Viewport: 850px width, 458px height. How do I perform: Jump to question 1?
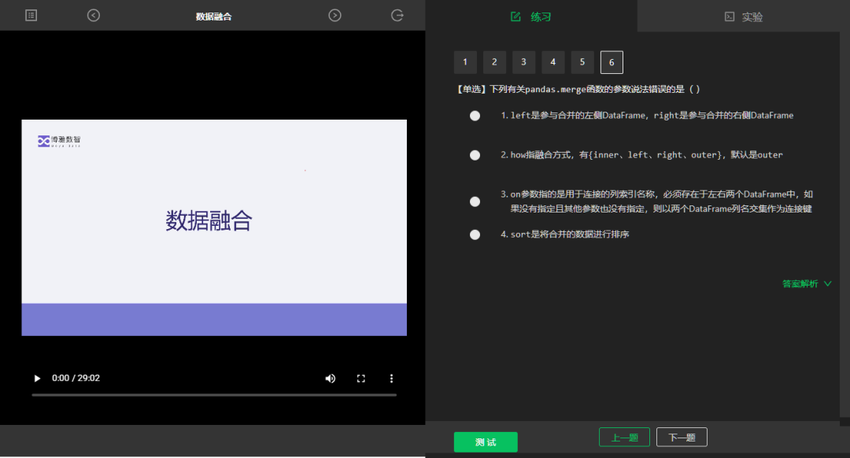tap(465, 62)
